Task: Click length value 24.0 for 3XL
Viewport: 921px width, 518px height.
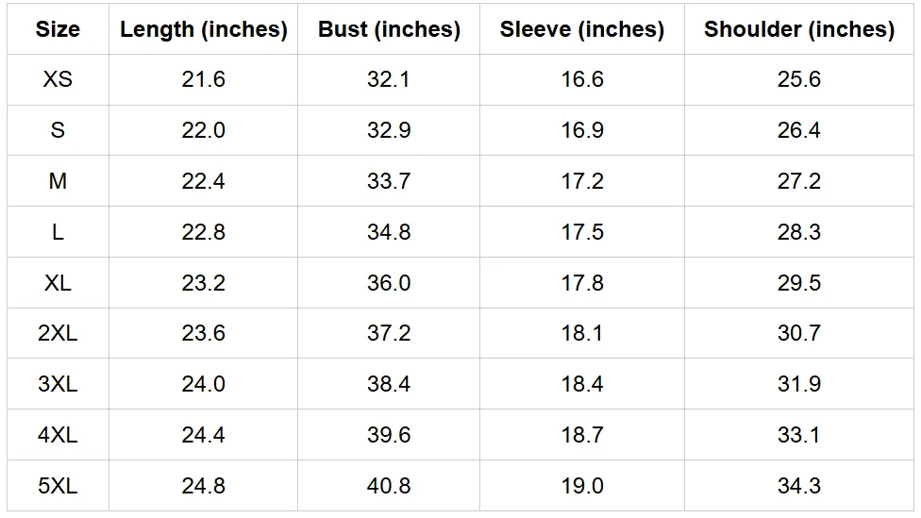Action: pyautogui.click(x=203, y=384)
